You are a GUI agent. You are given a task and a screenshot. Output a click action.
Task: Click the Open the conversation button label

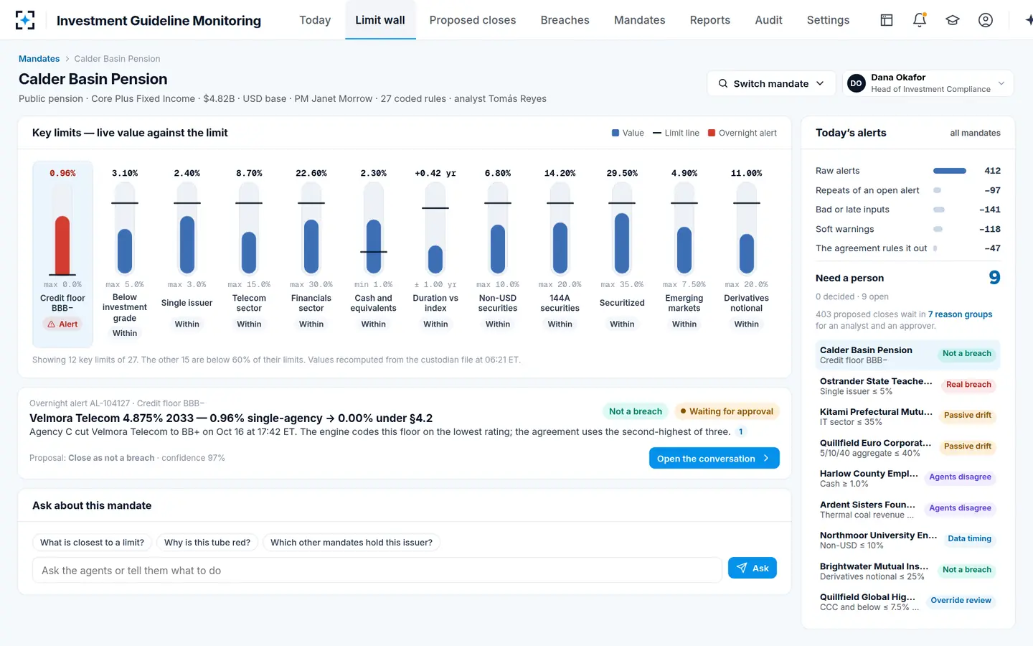click(x=706, y=459)
